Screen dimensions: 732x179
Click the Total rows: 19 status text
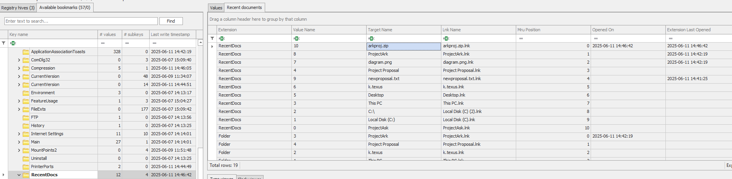pos(224,165)
